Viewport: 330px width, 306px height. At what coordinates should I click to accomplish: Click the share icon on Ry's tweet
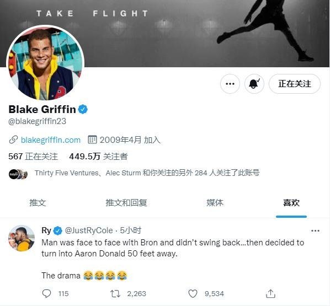pyautogui.click(x=270, y=293)
